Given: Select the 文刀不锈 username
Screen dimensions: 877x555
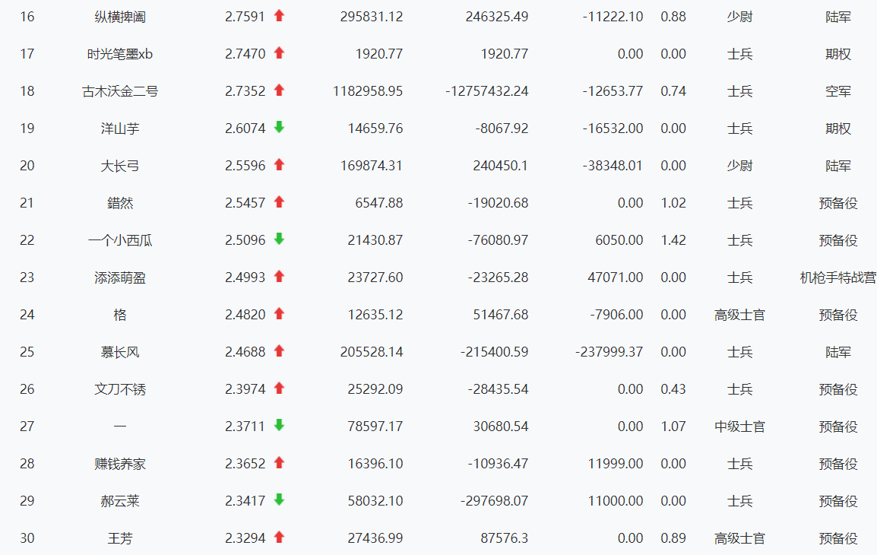Looking at the screenshot, I should (120, 389).
